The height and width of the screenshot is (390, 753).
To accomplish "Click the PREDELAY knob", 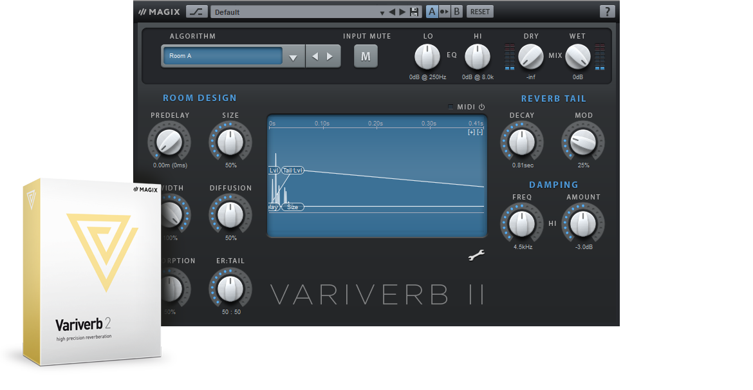I will [x=169, y=142].
